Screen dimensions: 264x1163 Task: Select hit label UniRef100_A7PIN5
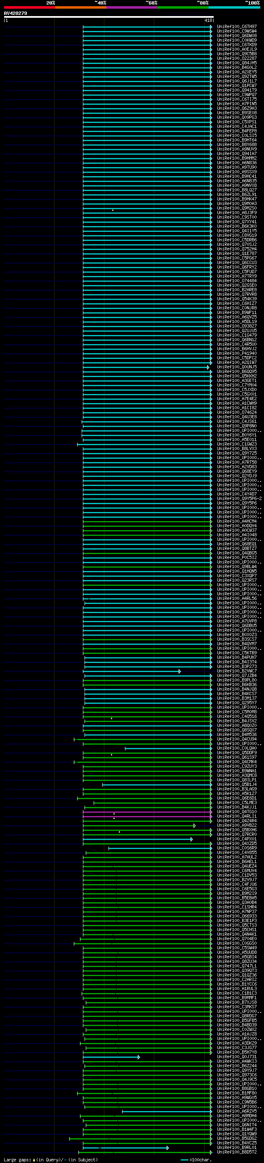(x=236, y=104)
